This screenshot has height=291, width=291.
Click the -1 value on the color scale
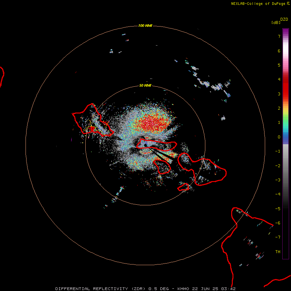tap(278, 151)
